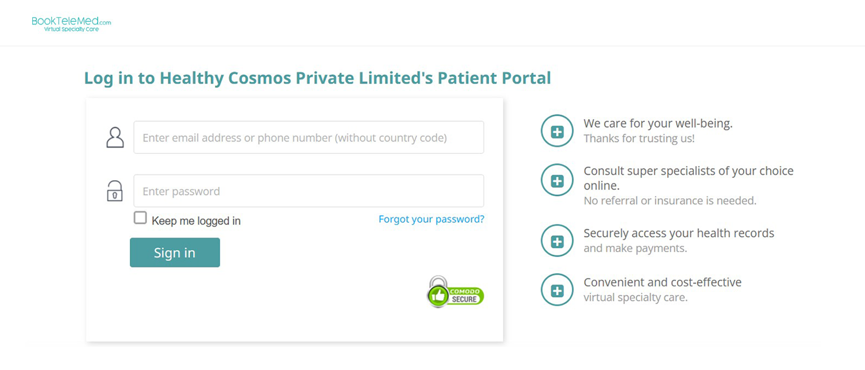Click plus icon next to 'We care for your well-being'
The height and width of the screenshot is (370, 865).
(557, 131)
